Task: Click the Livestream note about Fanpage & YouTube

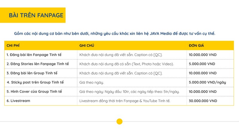Action: coord(125,101)
